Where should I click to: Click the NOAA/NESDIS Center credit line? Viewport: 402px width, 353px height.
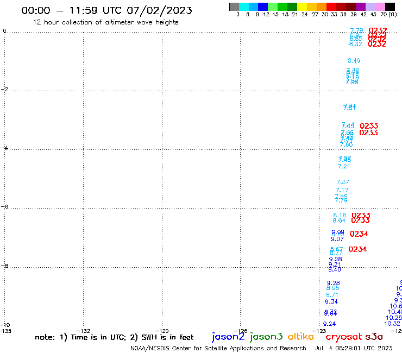coord(218,349)
